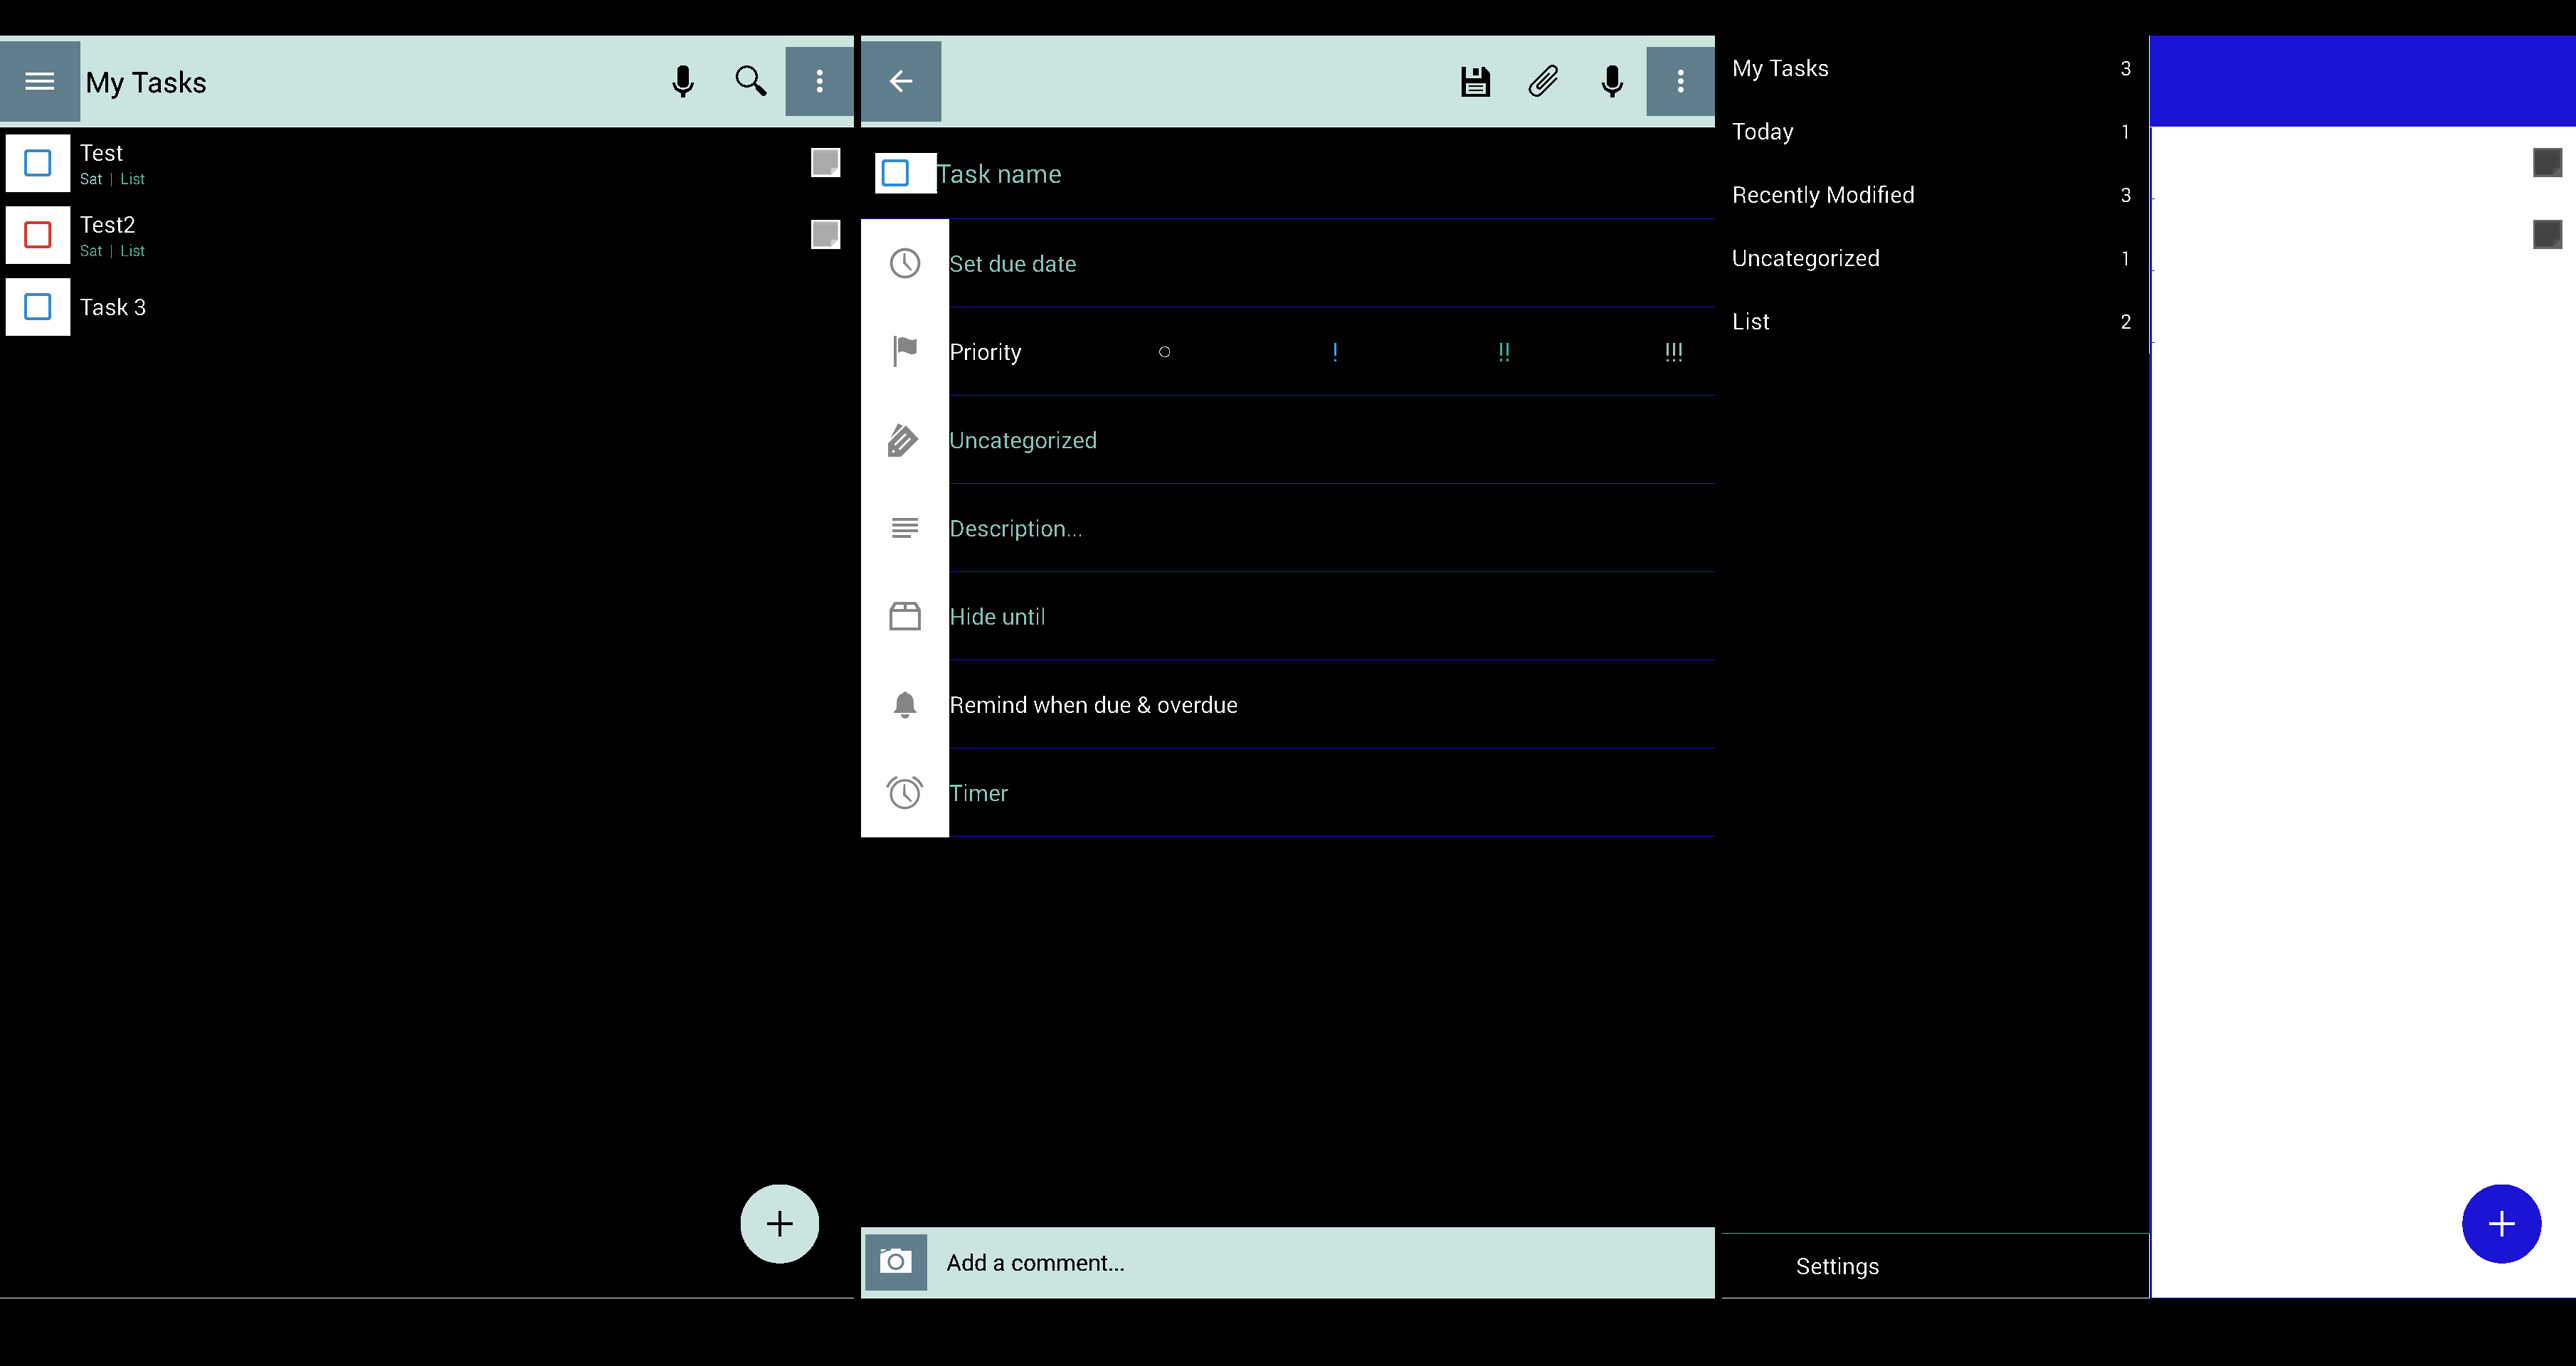This screenshot has height=1366, width=2576.
Task: Open the Set due date picker
Action: (x=1331, y=263)
